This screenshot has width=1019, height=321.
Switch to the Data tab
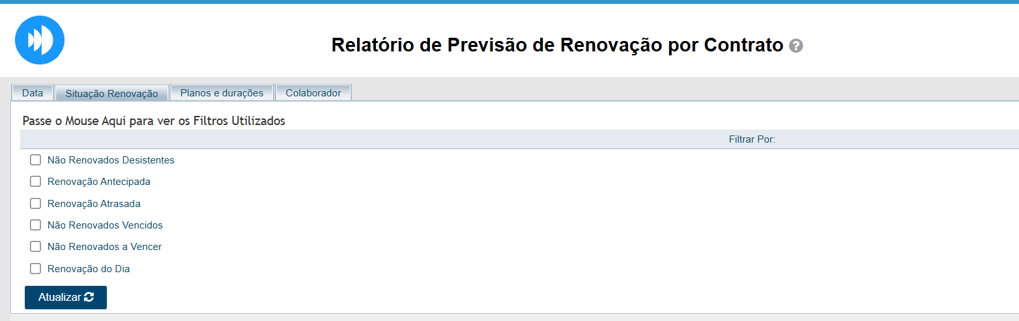pyautogui.click(x=33, y=93)
